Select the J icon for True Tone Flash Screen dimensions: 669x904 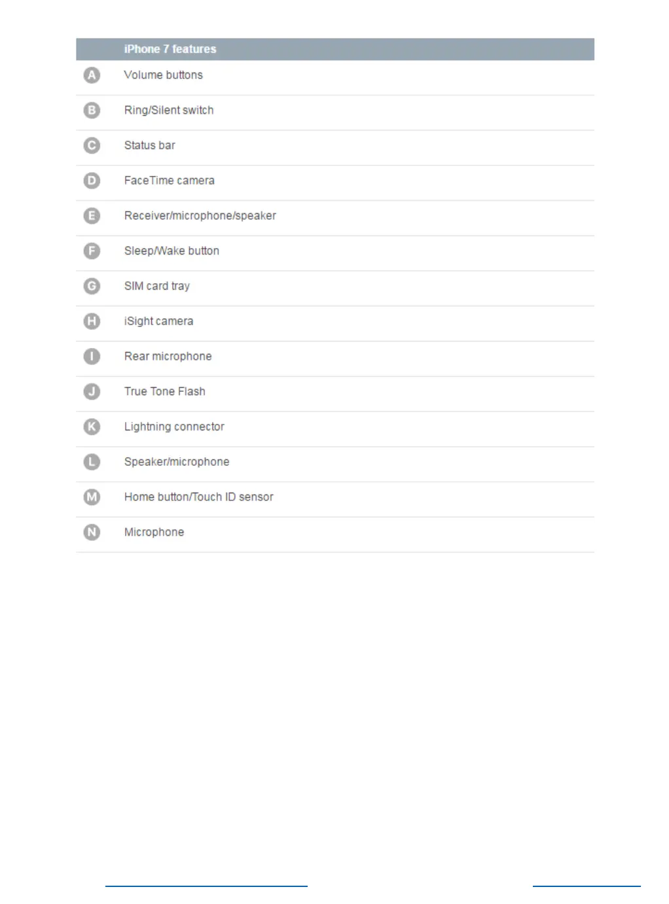click(92, 392)
